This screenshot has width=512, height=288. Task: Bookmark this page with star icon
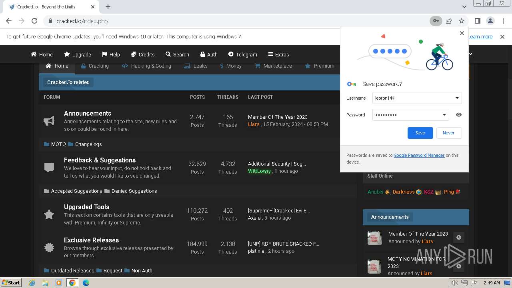462,21
